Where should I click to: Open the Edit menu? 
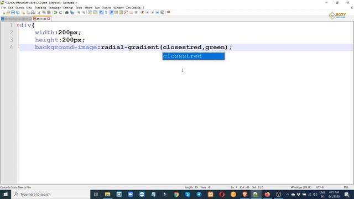coord(11,8)
